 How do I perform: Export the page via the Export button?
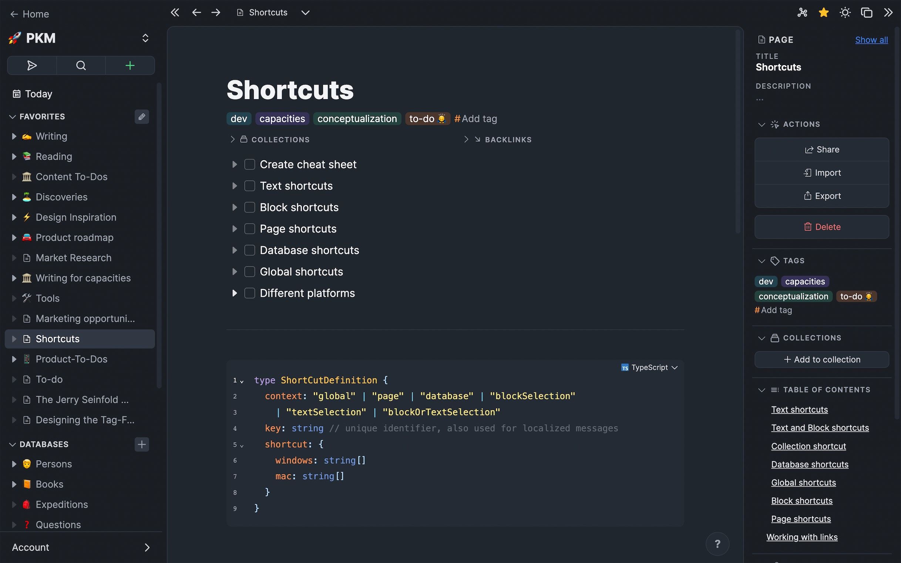point(822,195)
